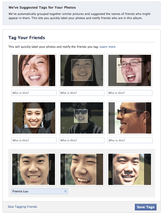
Task: Open the Learn more link
Action: (x=107, y=47)
